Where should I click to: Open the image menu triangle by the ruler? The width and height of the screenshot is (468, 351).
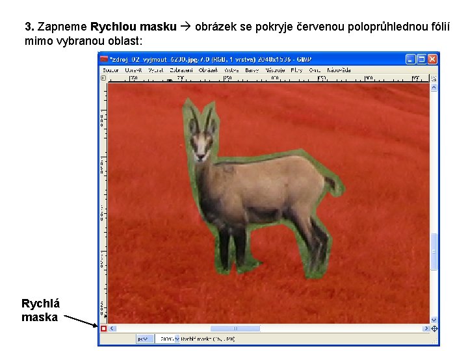point(103,78)
